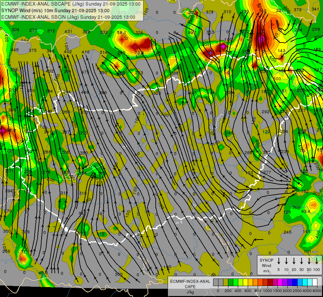Click the 'J/kg' unit label in CAPE legend

pyautogui.click(x=190, y=292)
